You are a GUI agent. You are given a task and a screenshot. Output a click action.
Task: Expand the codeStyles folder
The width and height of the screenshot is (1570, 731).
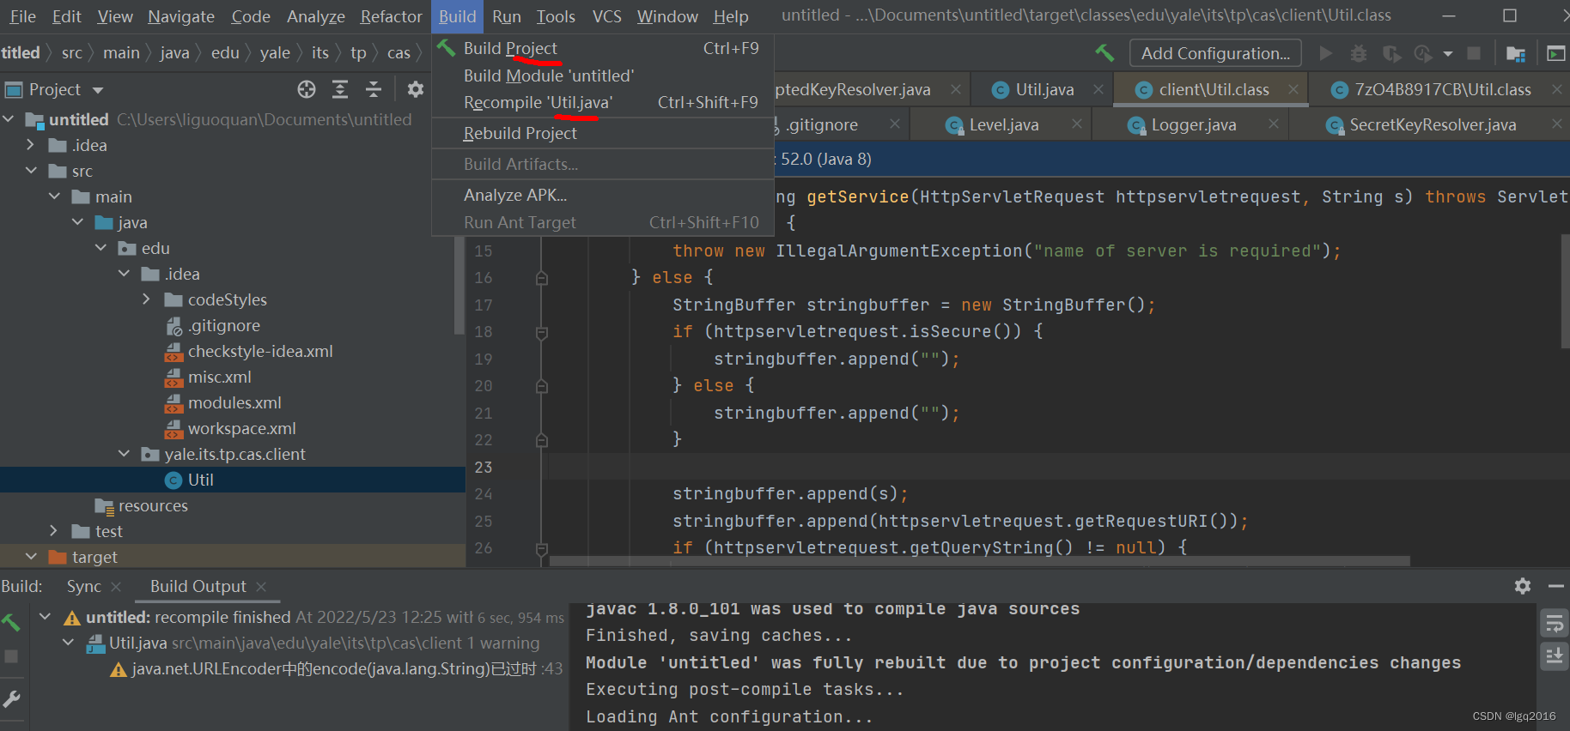(147, 299)
